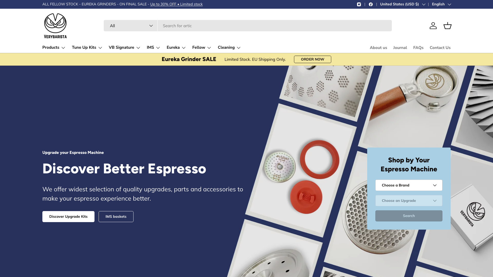This screenshot has height=277, width=493.
Task: Go to About us page
Action: (x=378, y=48)
